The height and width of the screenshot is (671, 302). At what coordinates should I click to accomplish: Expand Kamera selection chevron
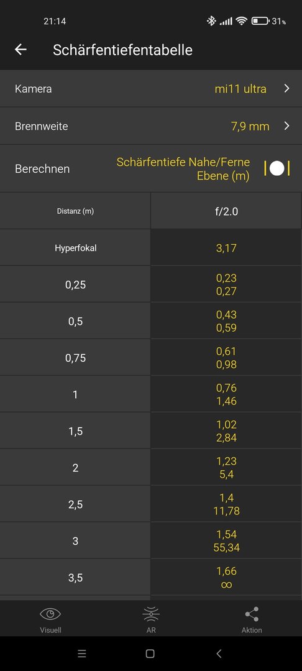(286, 89)
